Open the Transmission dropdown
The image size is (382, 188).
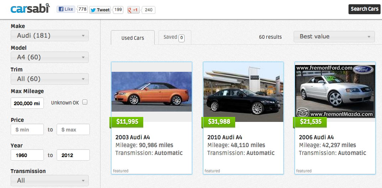[x=50, y=181]
